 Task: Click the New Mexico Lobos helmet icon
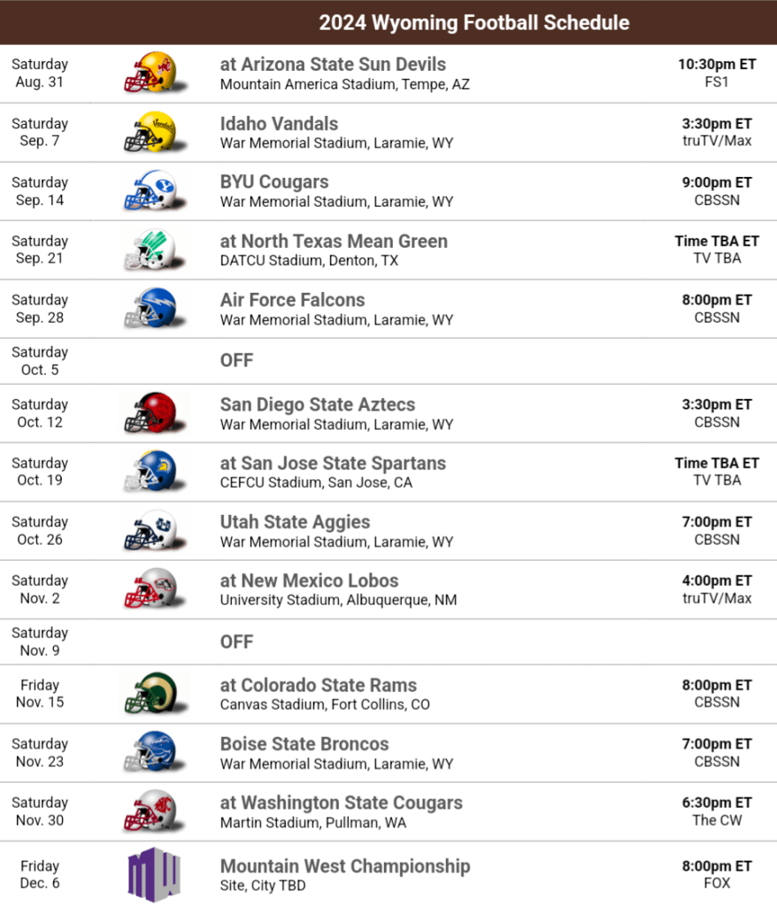click(x=150, y=588)
